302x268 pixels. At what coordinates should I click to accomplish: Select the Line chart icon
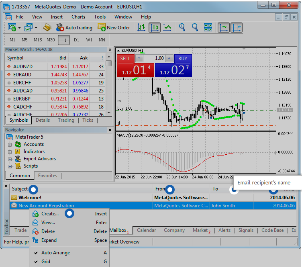[x=167, y=28]
